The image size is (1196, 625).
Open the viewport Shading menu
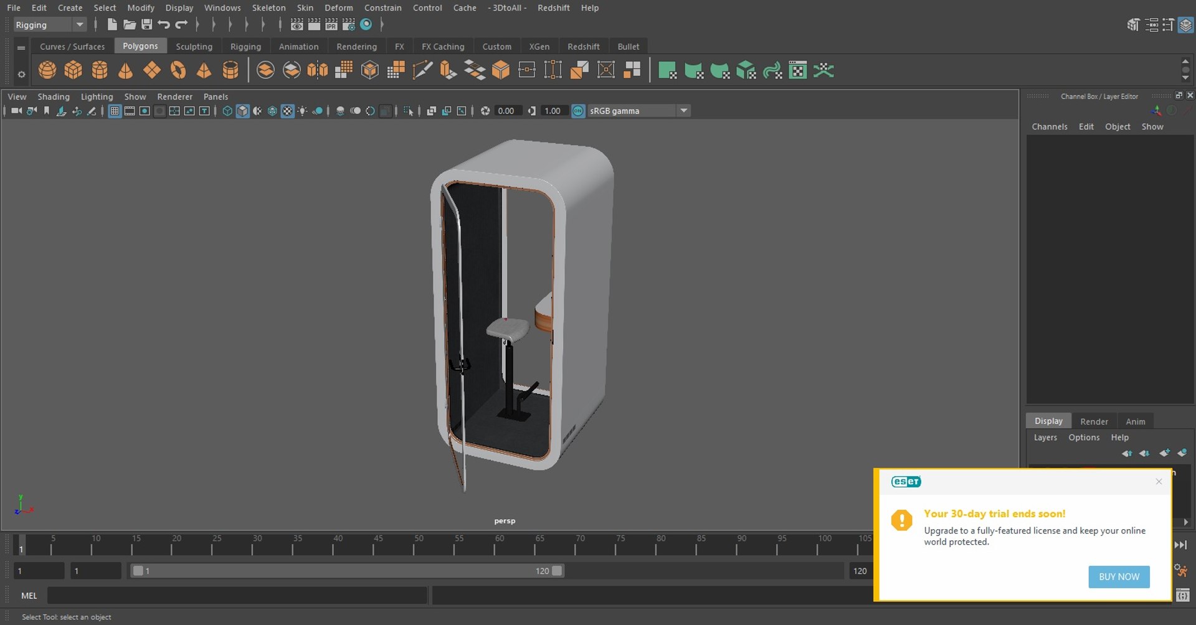pyautogui.click(x=54, y=96)
